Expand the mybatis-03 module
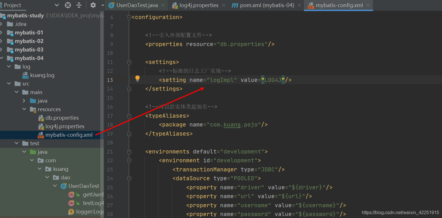The image size is (442, 218). coord(1,50)
